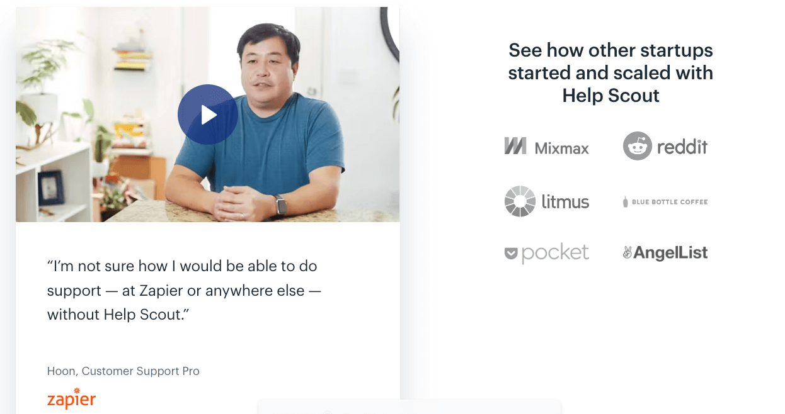The width and height of the screenshot is (785, 414).
Task: Click 'Hoon, Customer Support Pro' caption
Action: pyautogui.click(x=123, y=371)
